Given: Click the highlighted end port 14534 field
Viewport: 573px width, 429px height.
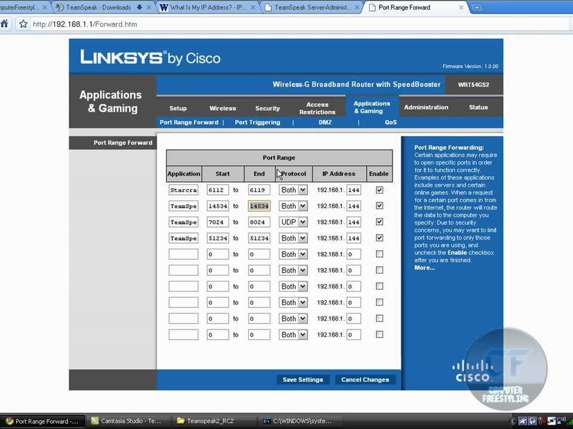Looking at the screenshot, I should [259, 206].
